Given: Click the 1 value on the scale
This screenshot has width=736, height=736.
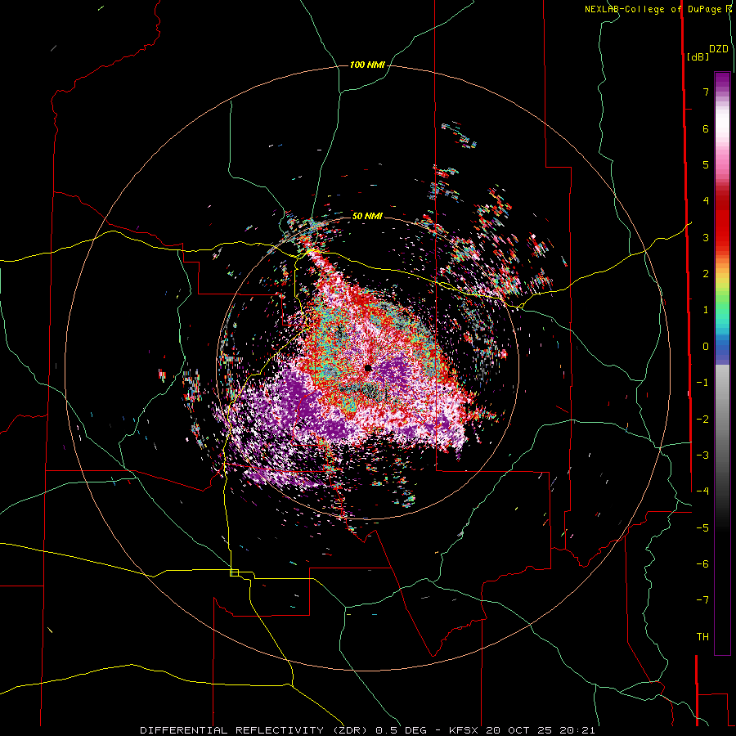Looking at the screenshot, I should pyautogui.click(x=706, y=310).
